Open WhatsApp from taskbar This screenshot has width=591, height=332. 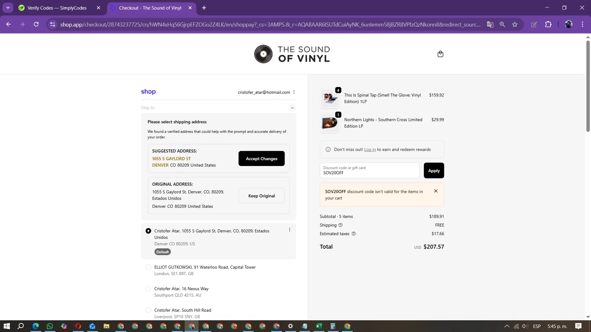[50, 326]
